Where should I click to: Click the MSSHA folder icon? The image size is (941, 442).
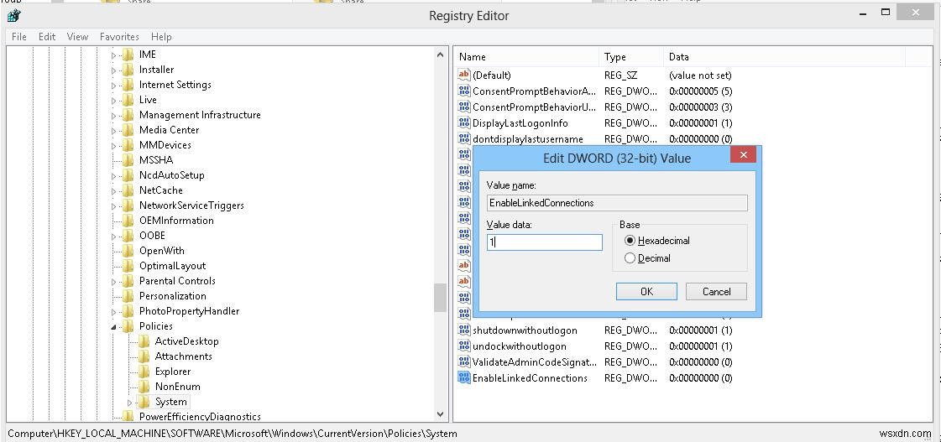(128, 160)
